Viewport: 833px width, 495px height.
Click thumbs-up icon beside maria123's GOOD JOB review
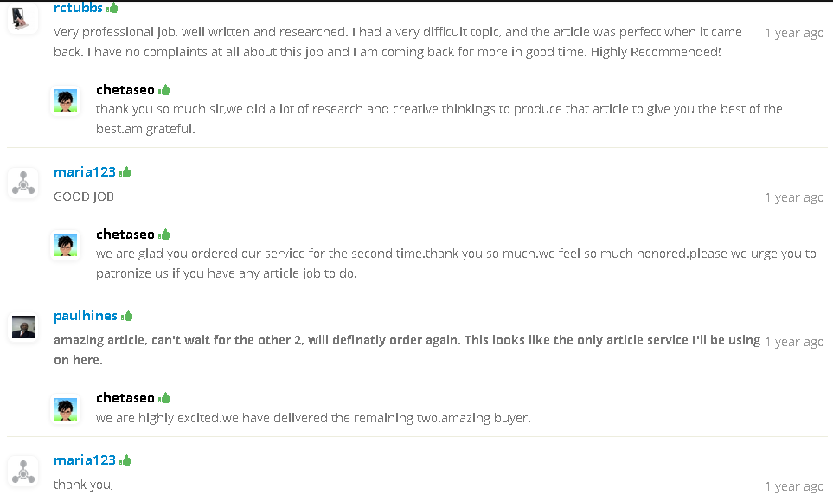[125, 172]
